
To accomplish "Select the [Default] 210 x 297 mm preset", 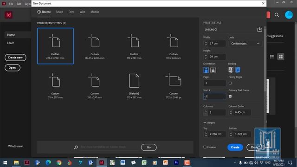I will coord(134,85).
